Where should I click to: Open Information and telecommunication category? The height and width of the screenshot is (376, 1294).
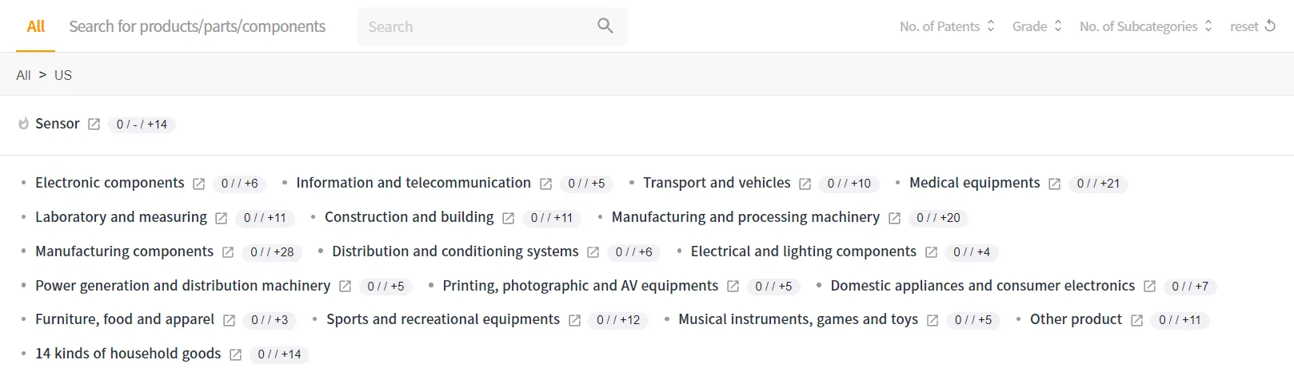413,183
